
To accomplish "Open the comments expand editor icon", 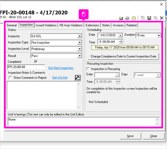I will [78, 77].
